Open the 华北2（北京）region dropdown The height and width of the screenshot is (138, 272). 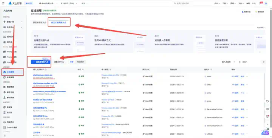pos(69,3)
